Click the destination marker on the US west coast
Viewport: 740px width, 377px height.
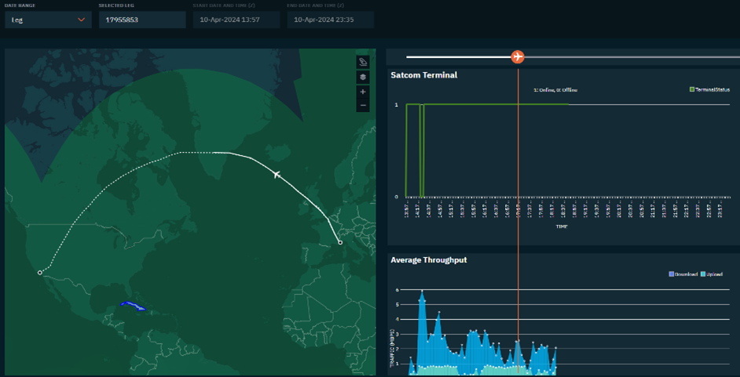tap(40, 273)
